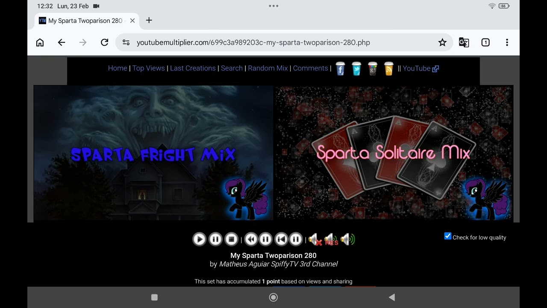Share on Twitter via the blue cup icon
This screenshot has height=308, width=547.
pos(356,68)
